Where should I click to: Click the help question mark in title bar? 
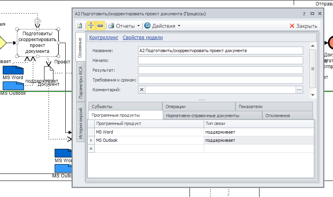304,14
